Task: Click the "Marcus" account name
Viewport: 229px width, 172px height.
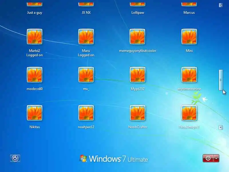Action: pos(189,13)
